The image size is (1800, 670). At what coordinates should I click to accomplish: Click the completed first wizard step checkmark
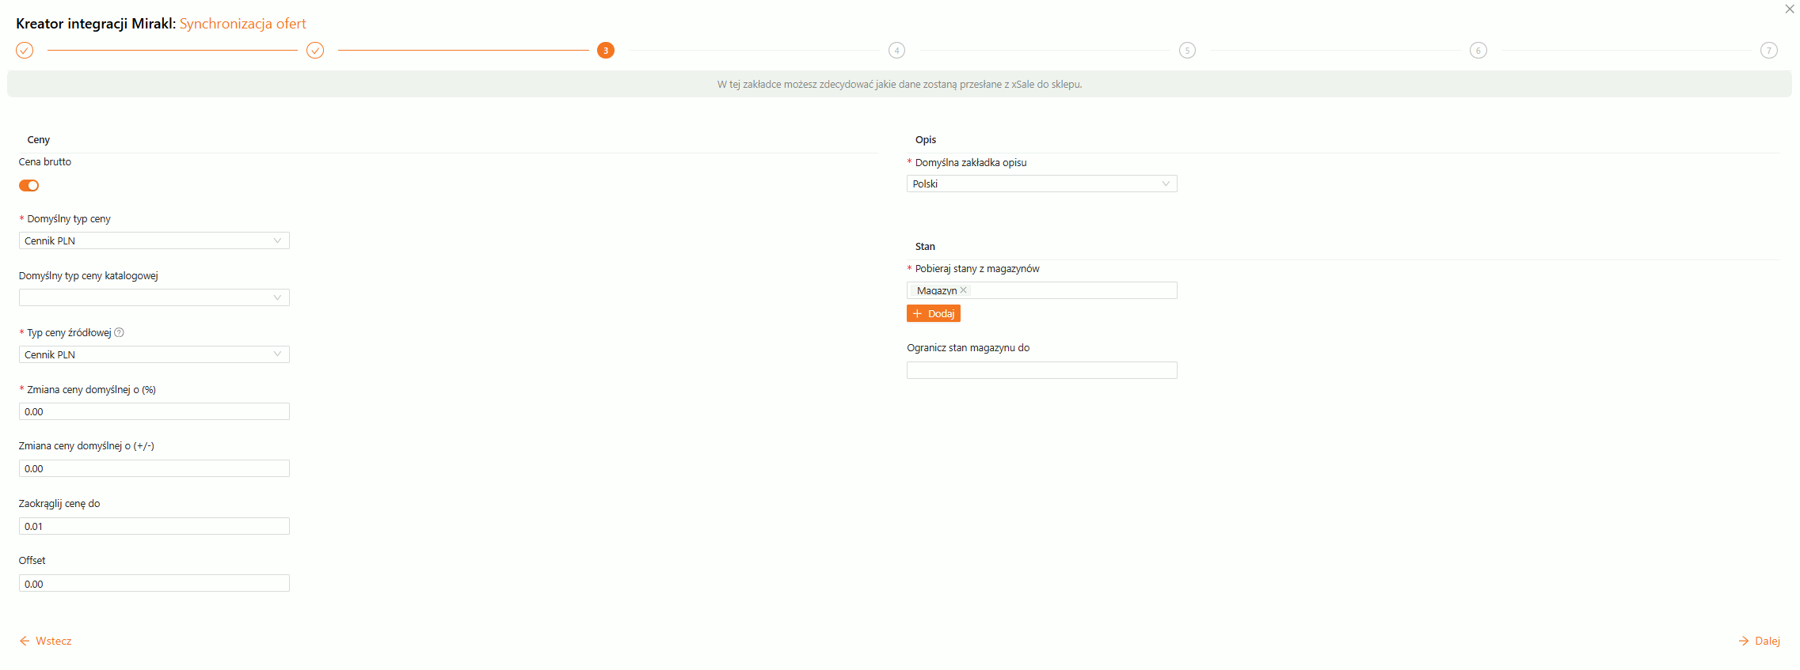[25, 51]
